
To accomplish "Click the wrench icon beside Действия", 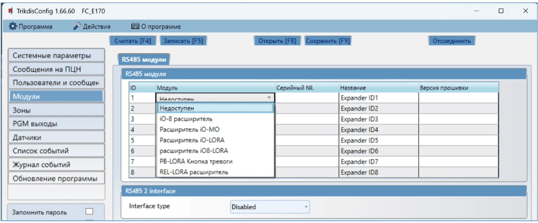I will point(77,26).
